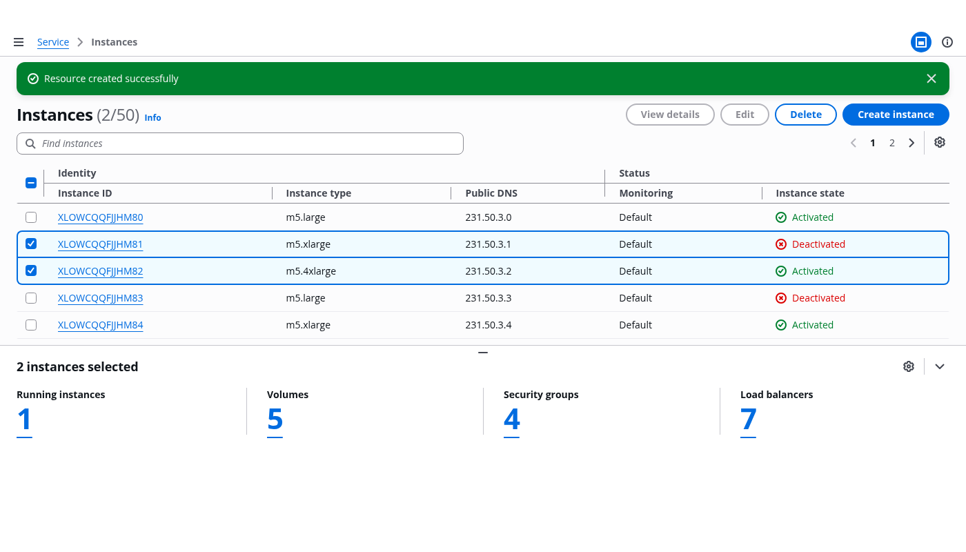Click the View details button
This screenshot has width=966, height=552.
point(670,115)
